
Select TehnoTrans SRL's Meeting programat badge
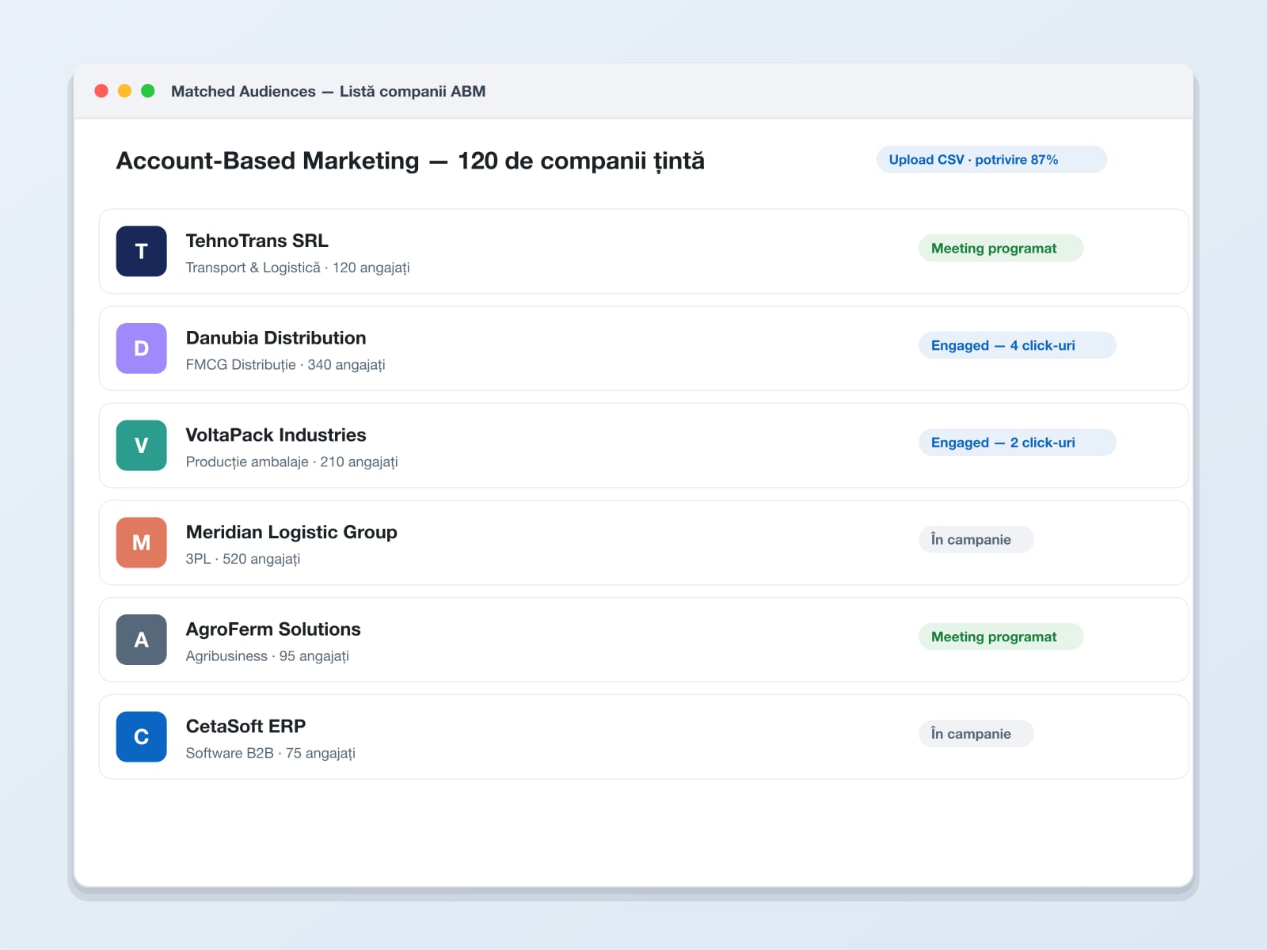pos(1001,248)
